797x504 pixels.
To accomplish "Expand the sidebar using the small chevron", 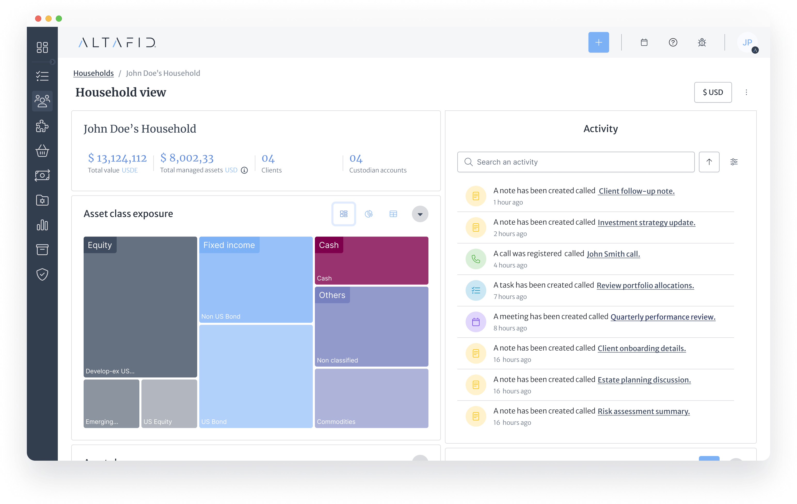I will click(x=52, y=62).
